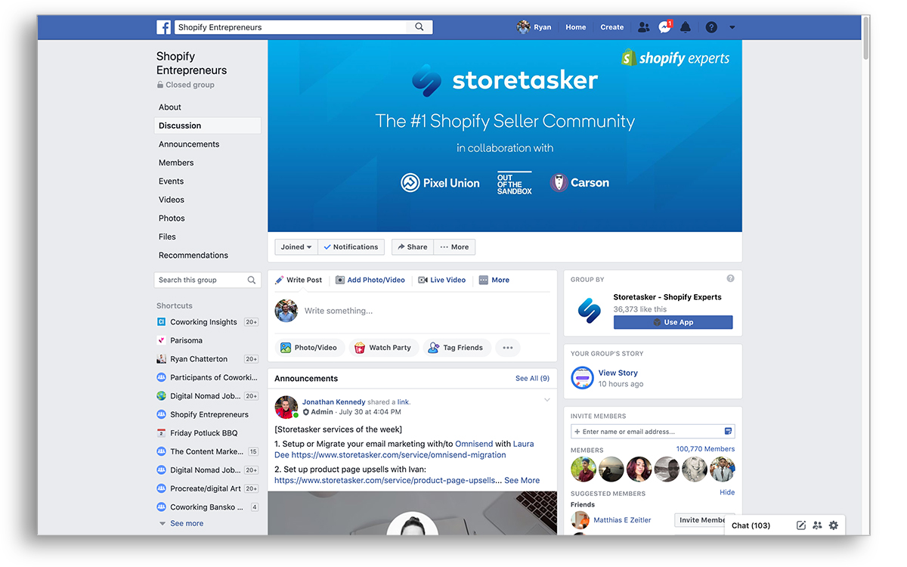
Task: Open the help question mark icon
Action: (x=711, y=27)
